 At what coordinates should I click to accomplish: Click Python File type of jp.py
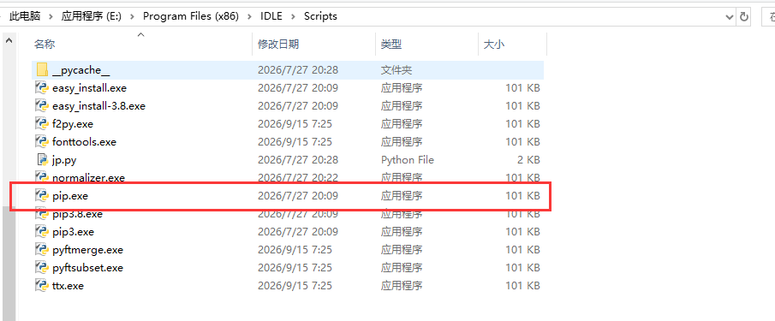click(x=408, y=160)
